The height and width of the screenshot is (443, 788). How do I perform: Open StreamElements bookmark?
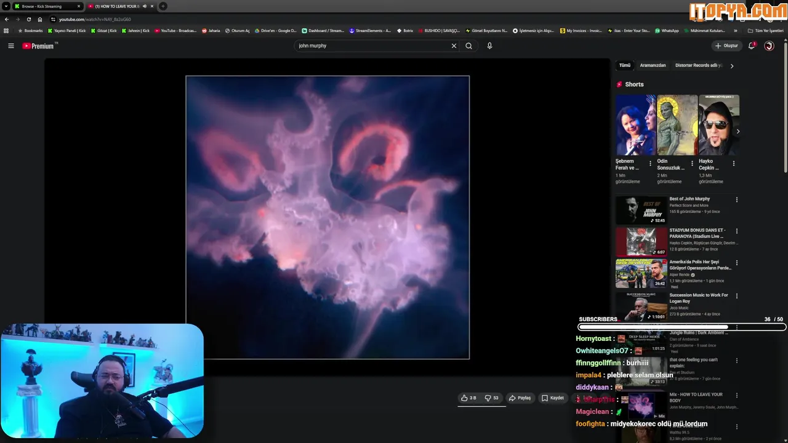(370, 31)
